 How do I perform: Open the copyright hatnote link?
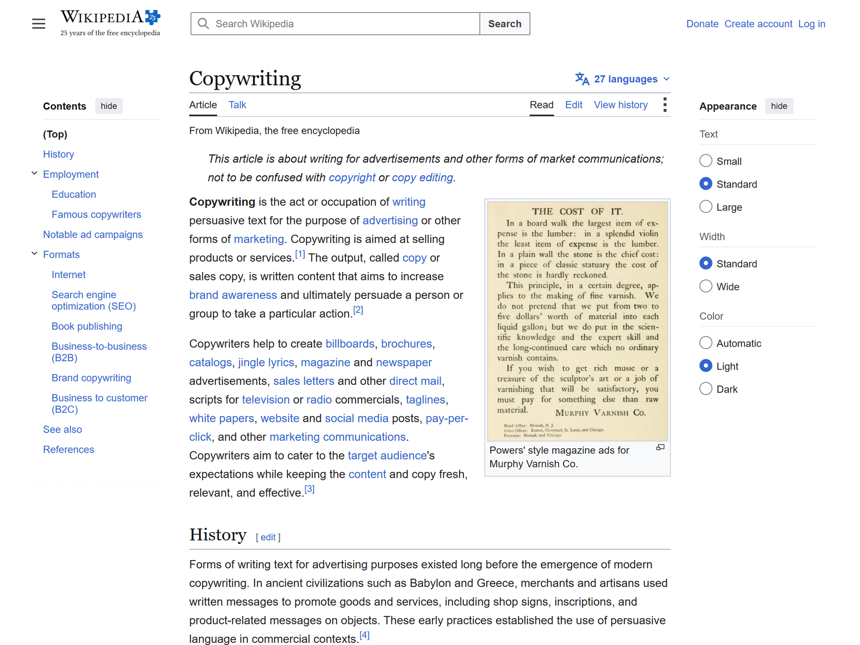[x=352, y=177]
